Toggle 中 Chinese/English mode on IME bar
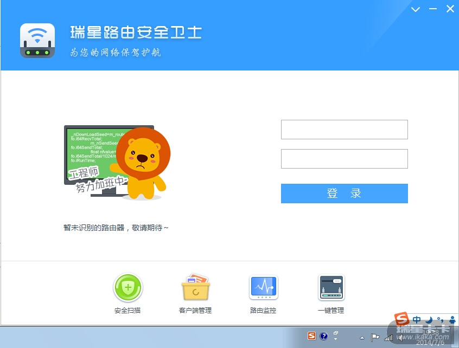The height and width of the screenshot is (348, 459). 417,320
